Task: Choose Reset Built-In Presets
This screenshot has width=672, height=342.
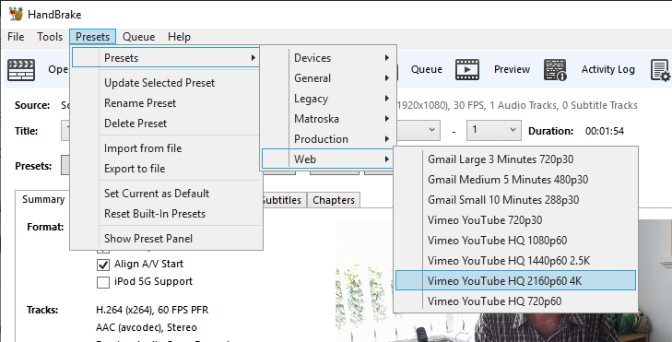Action: tap(155, 214)
